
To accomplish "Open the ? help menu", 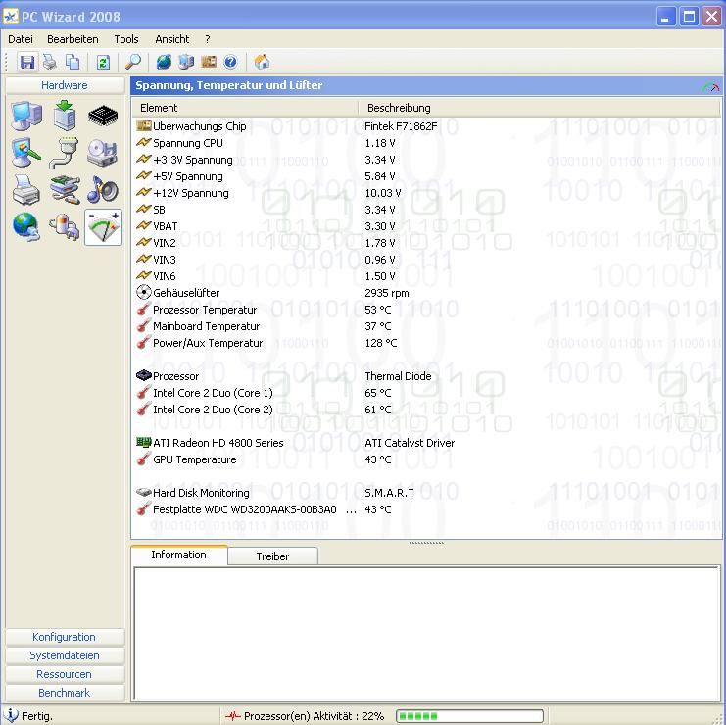I will [x=208, y=39].
